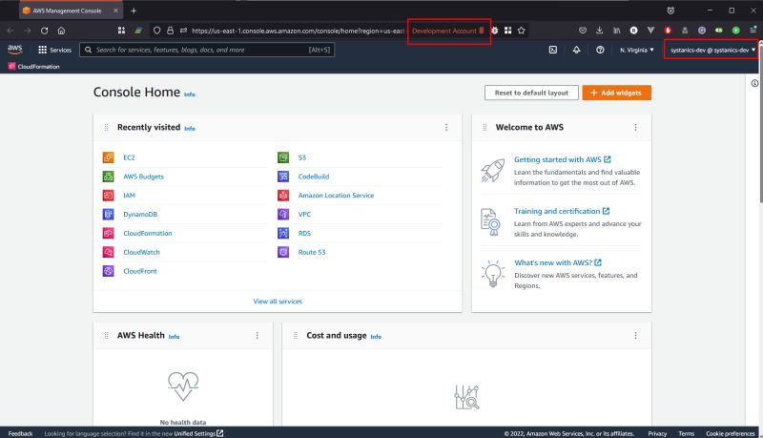
Task: Open Cookie preferences in footer
Action: (730, 433)
